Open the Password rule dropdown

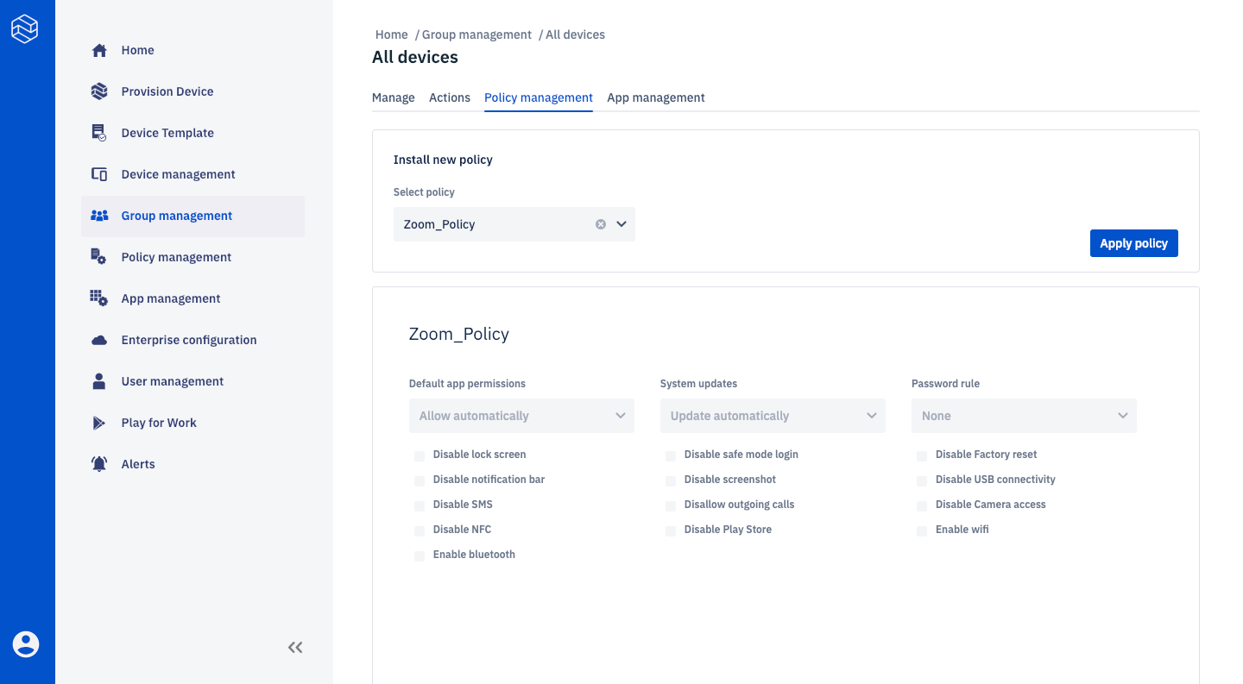(1024, 416)
